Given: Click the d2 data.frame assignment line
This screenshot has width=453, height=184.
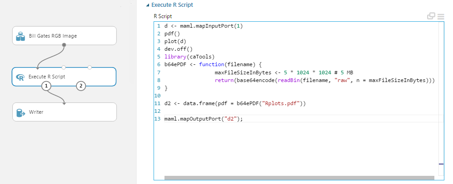Looking at the screenshot, I should pos(235,103).
